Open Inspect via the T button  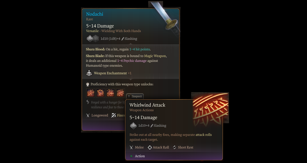coord(129,96)
